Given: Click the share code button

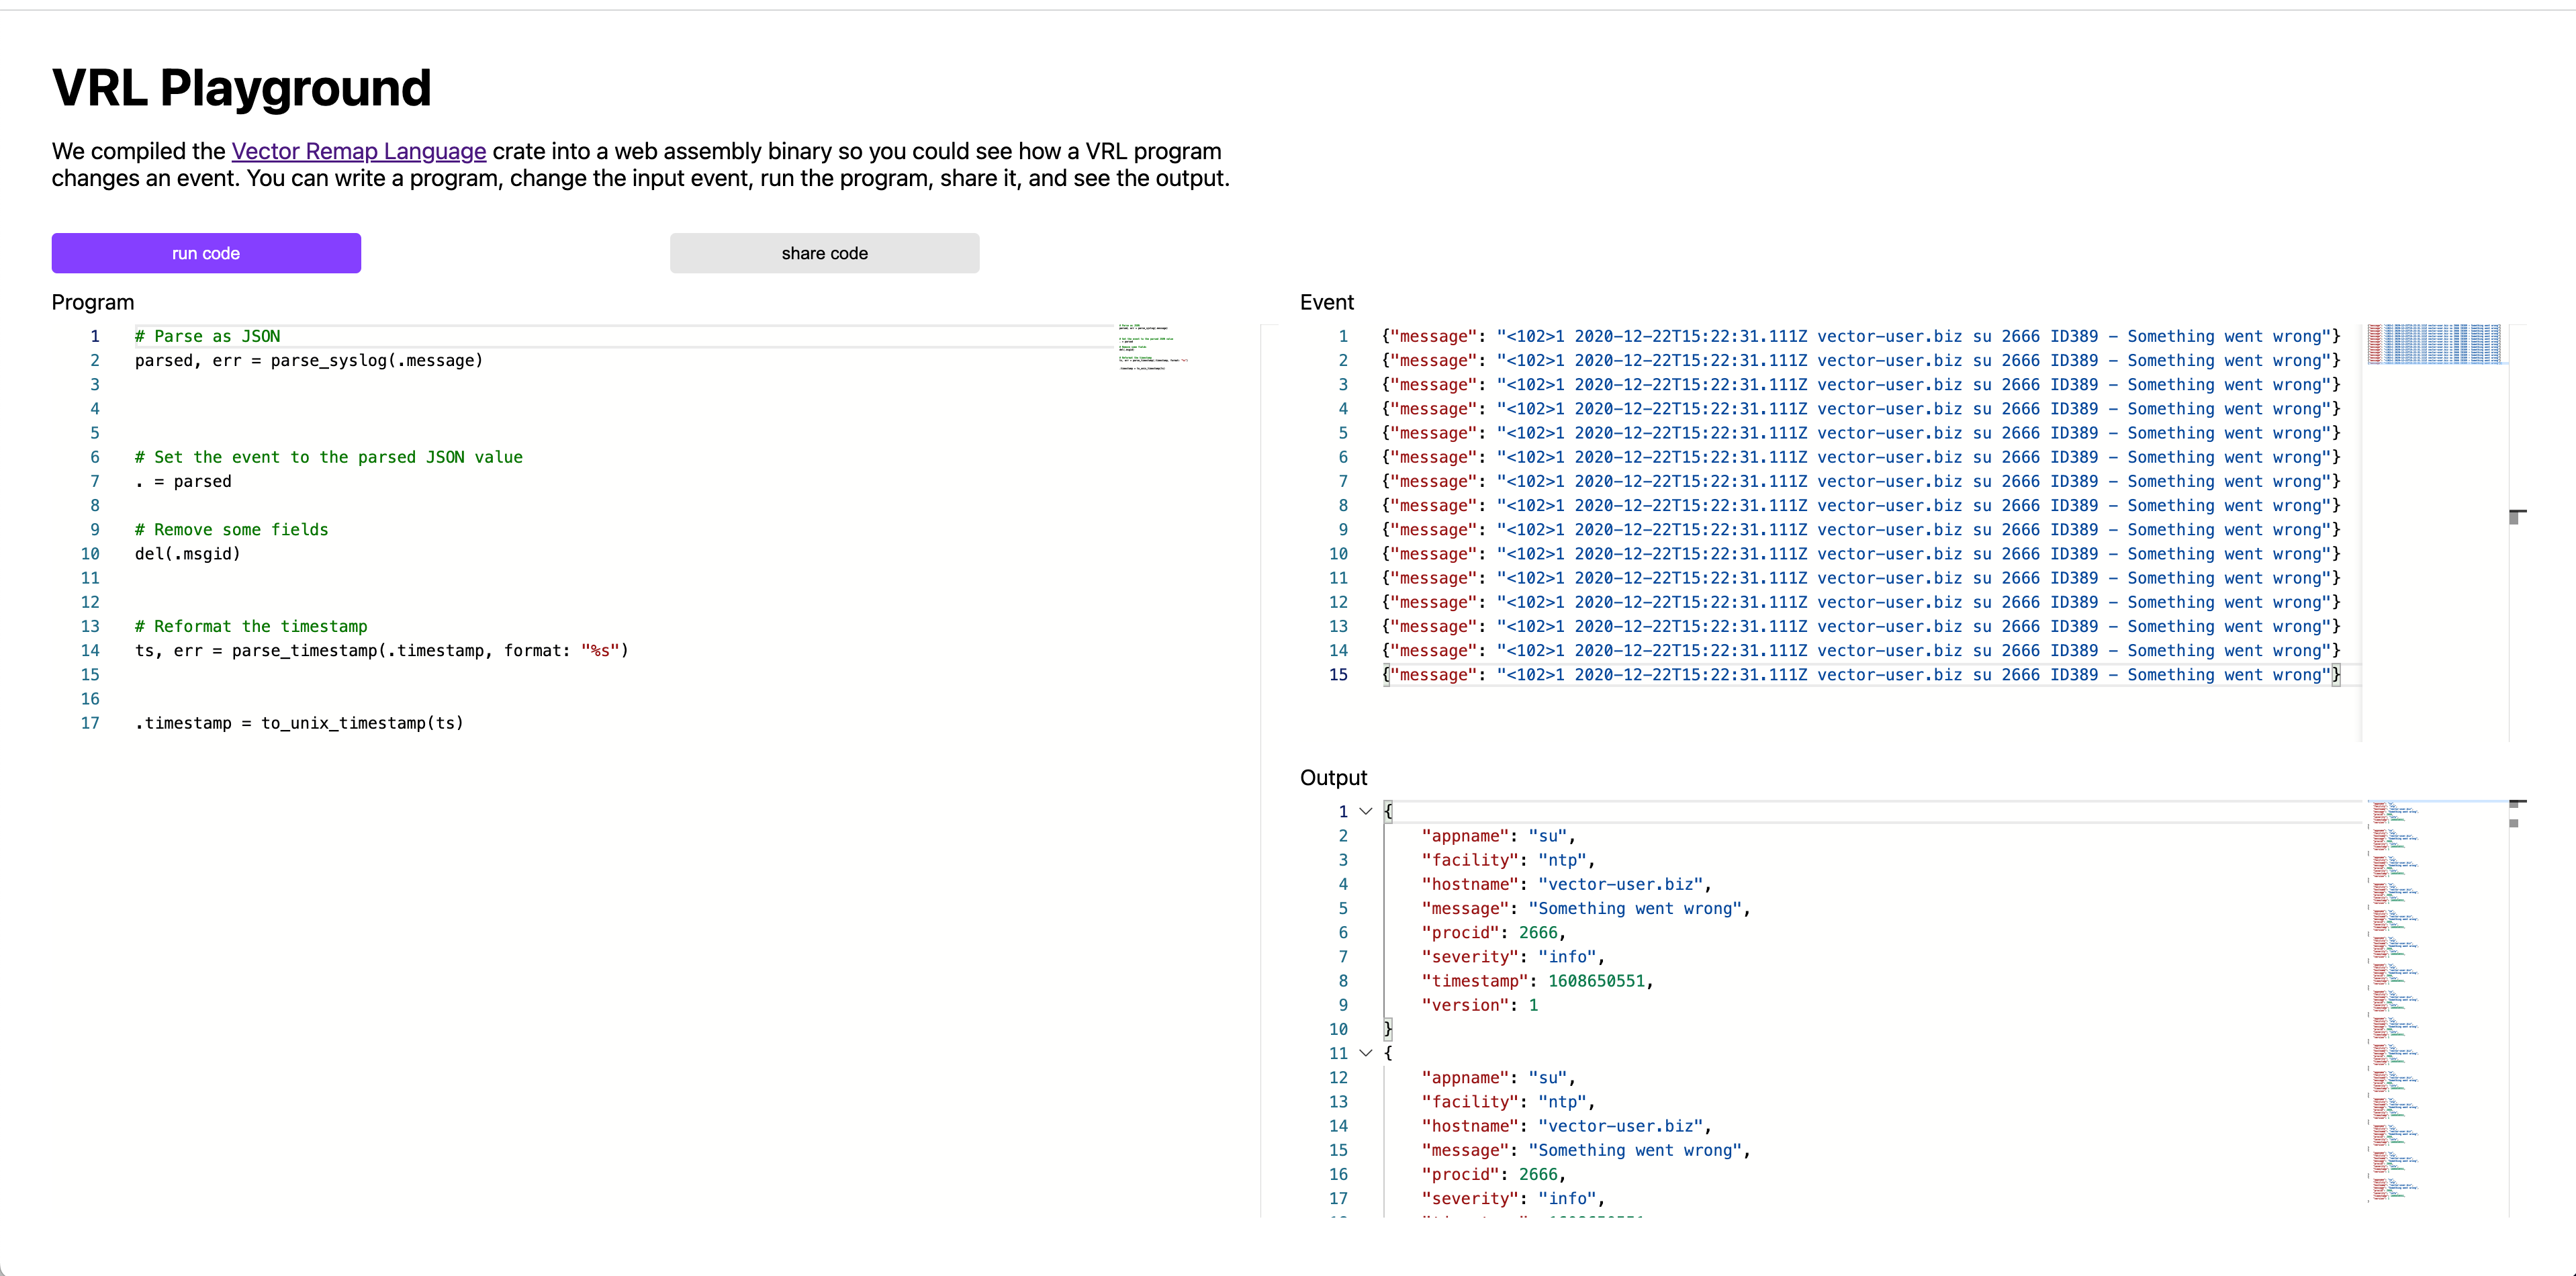Looking at the screenshot, I should [x=824, y=253].
